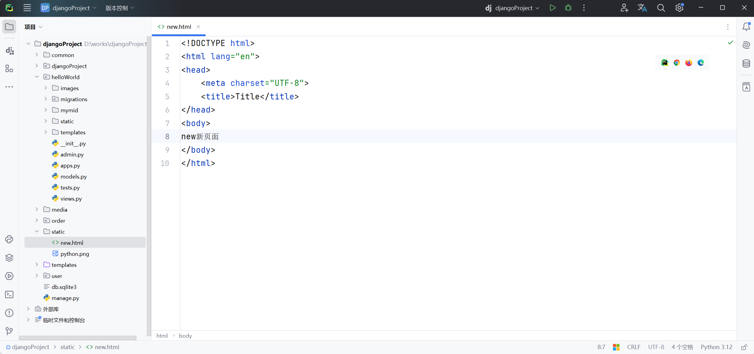Collapse the root static folder
The height and width of the screenshot is (354, 754).
[37, 232]
